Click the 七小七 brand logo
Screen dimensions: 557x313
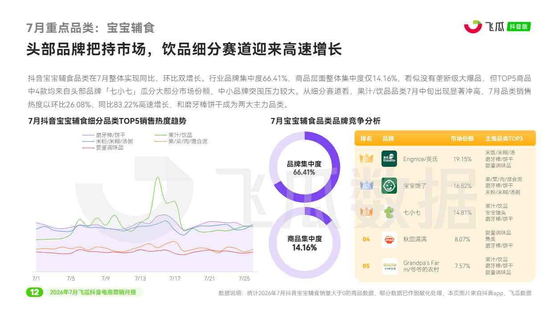(x=389, y=212)
